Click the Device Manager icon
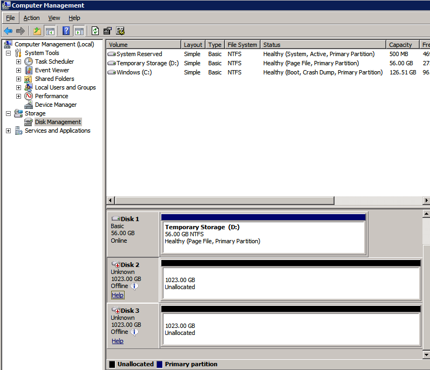 point(29,105)
